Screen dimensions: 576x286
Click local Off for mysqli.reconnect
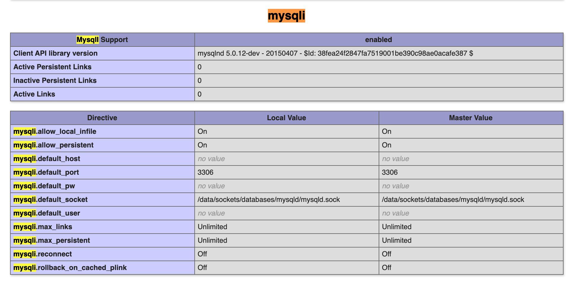[x=202, y=254]
